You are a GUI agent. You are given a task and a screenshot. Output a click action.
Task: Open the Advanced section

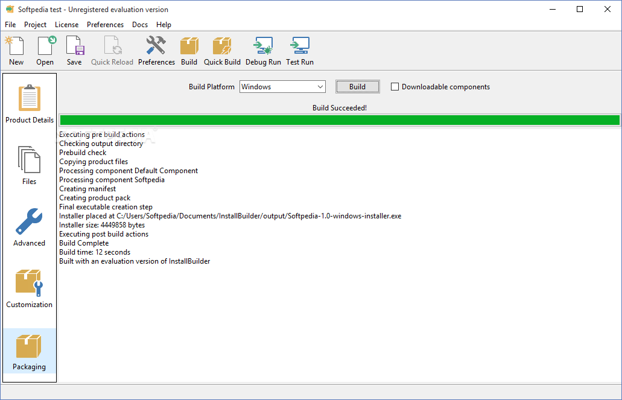30,227
